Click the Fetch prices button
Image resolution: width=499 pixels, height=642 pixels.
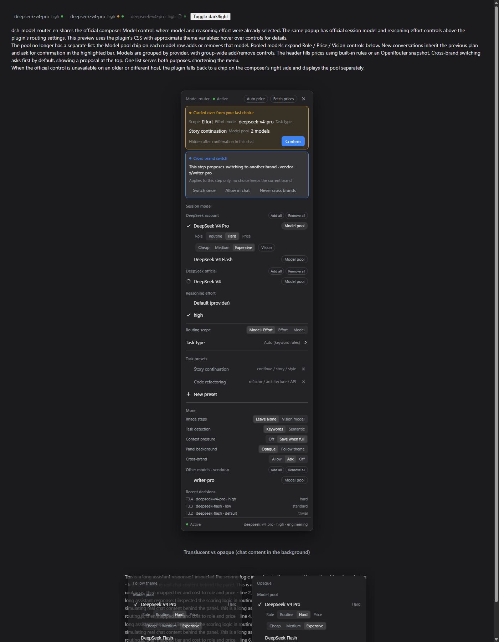283,99
